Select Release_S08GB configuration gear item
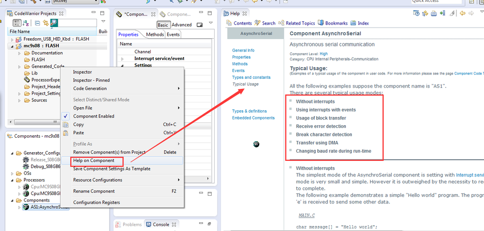This screenshot has height=231, width=484. pos(42,160)
